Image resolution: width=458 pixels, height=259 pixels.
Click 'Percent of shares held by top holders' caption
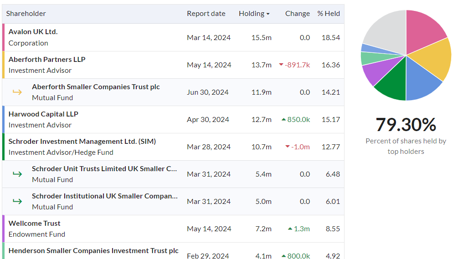pos(406,146)
